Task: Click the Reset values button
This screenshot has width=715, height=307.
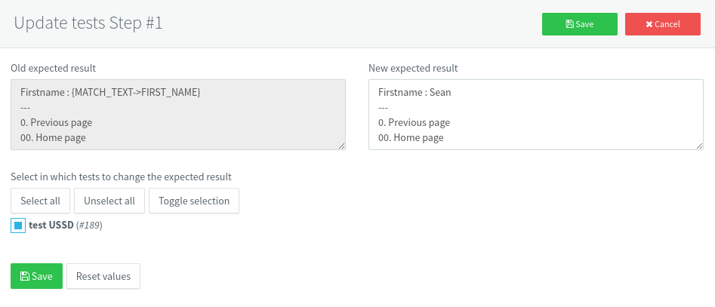Action: tap(103, 276)
